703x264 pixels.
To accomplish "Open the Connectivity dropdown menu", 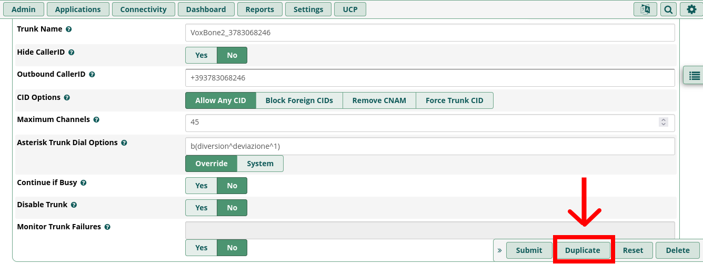I will click(143, 9).
